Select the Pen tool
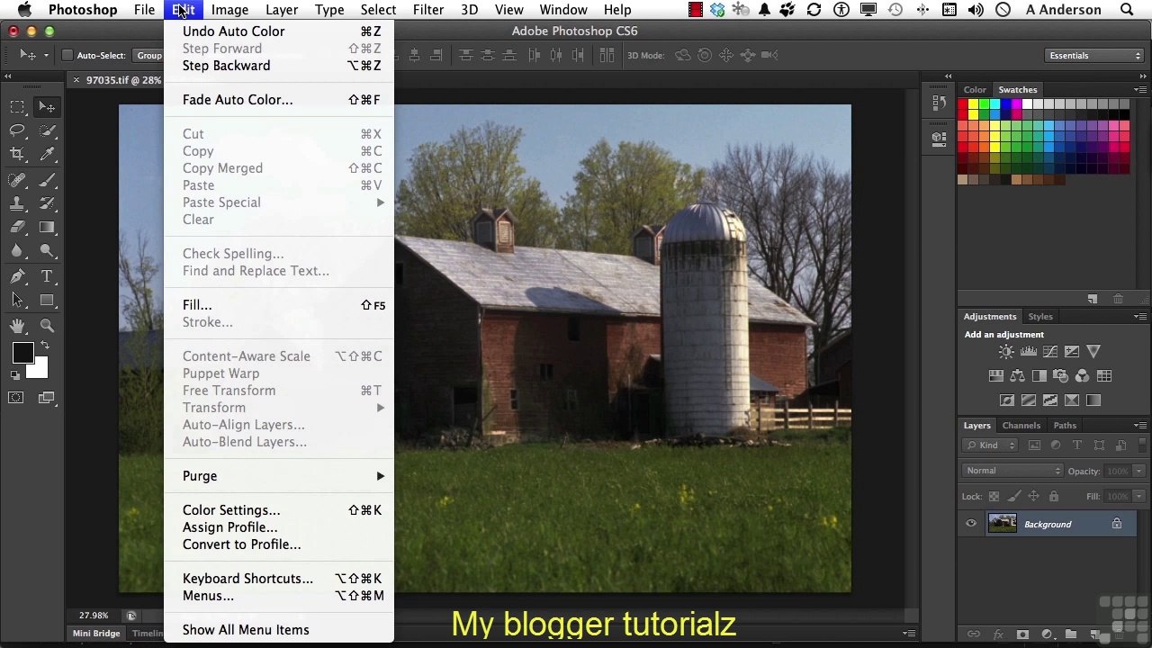The height and width of the screenshot is (648, 1152). coord(17,276)
